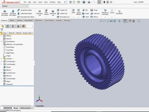Open the ConfigurationManager tab
Viewport: 149px width, 112px height.
[x=13, y=26]
